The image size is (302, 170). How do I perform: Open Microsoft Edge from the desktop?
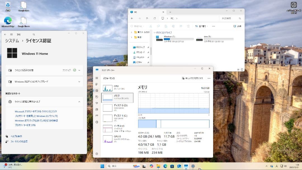point(8,21)
